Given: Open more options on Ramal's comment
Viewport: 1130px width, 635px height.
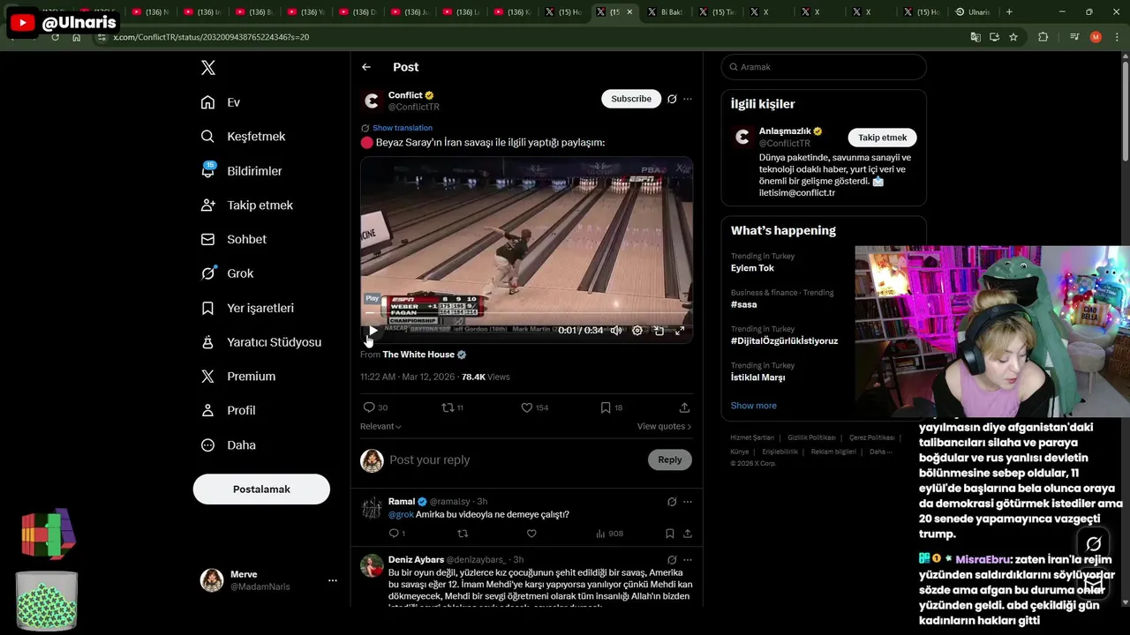Looking at the screenshot, I should point(688,501).
